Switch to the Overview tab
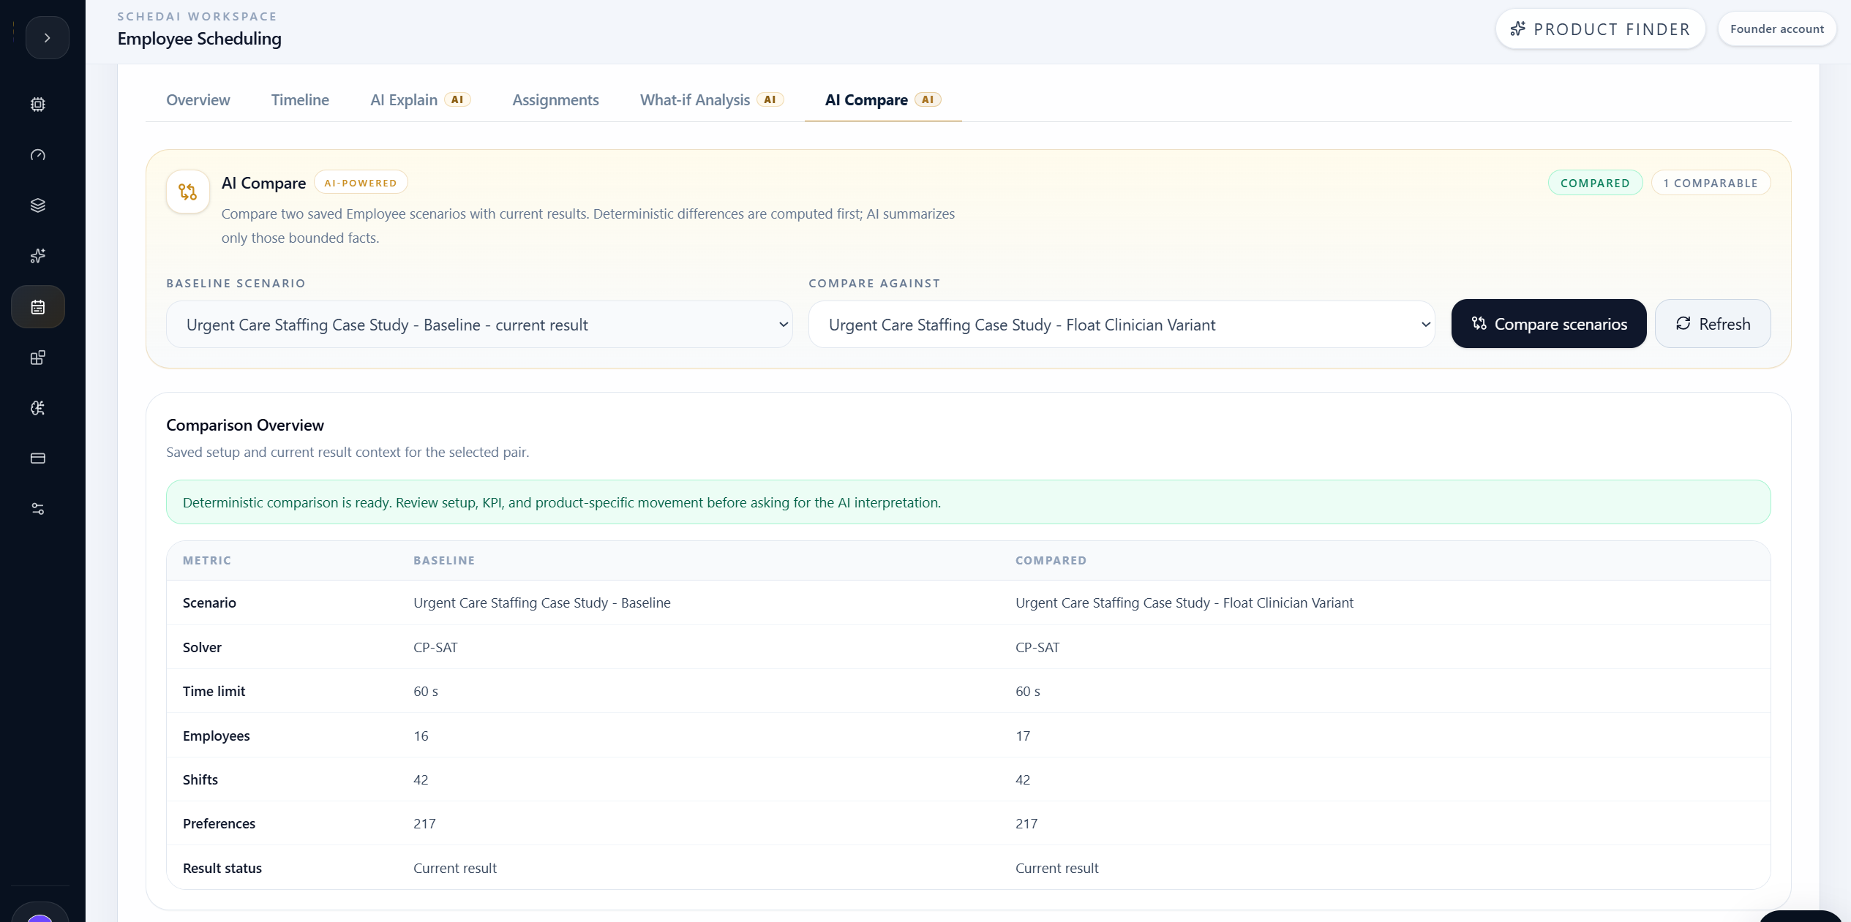 point(198,100)
